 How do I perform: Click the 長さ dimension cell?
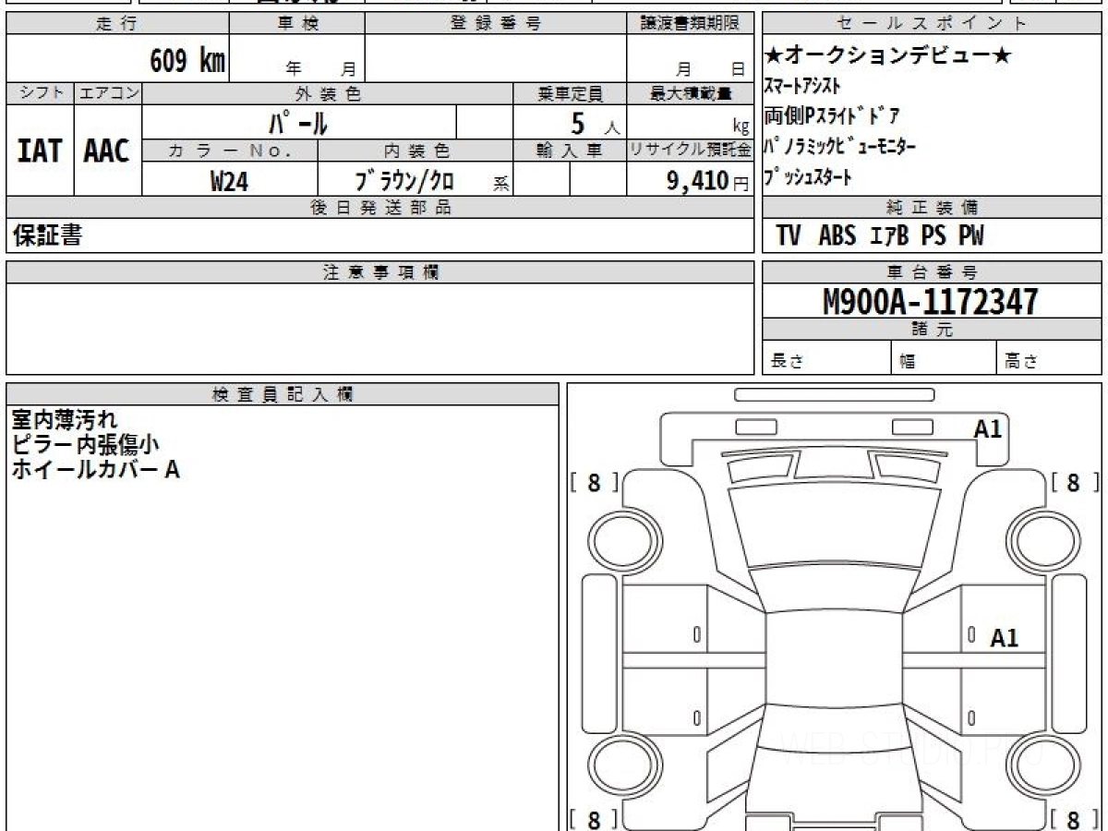(827, 358)
